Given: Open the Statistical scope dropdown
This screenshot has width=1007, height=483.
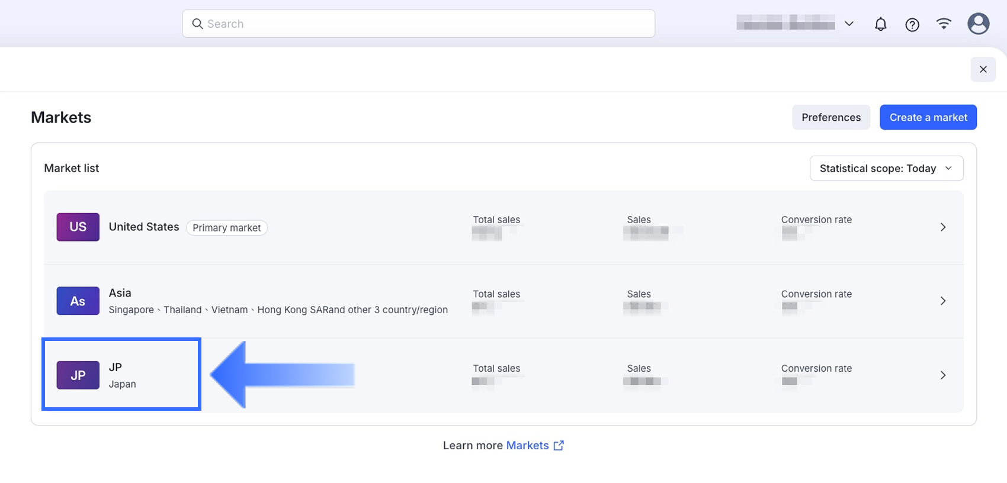Looking at the screenshot, I should click(886, 169).
